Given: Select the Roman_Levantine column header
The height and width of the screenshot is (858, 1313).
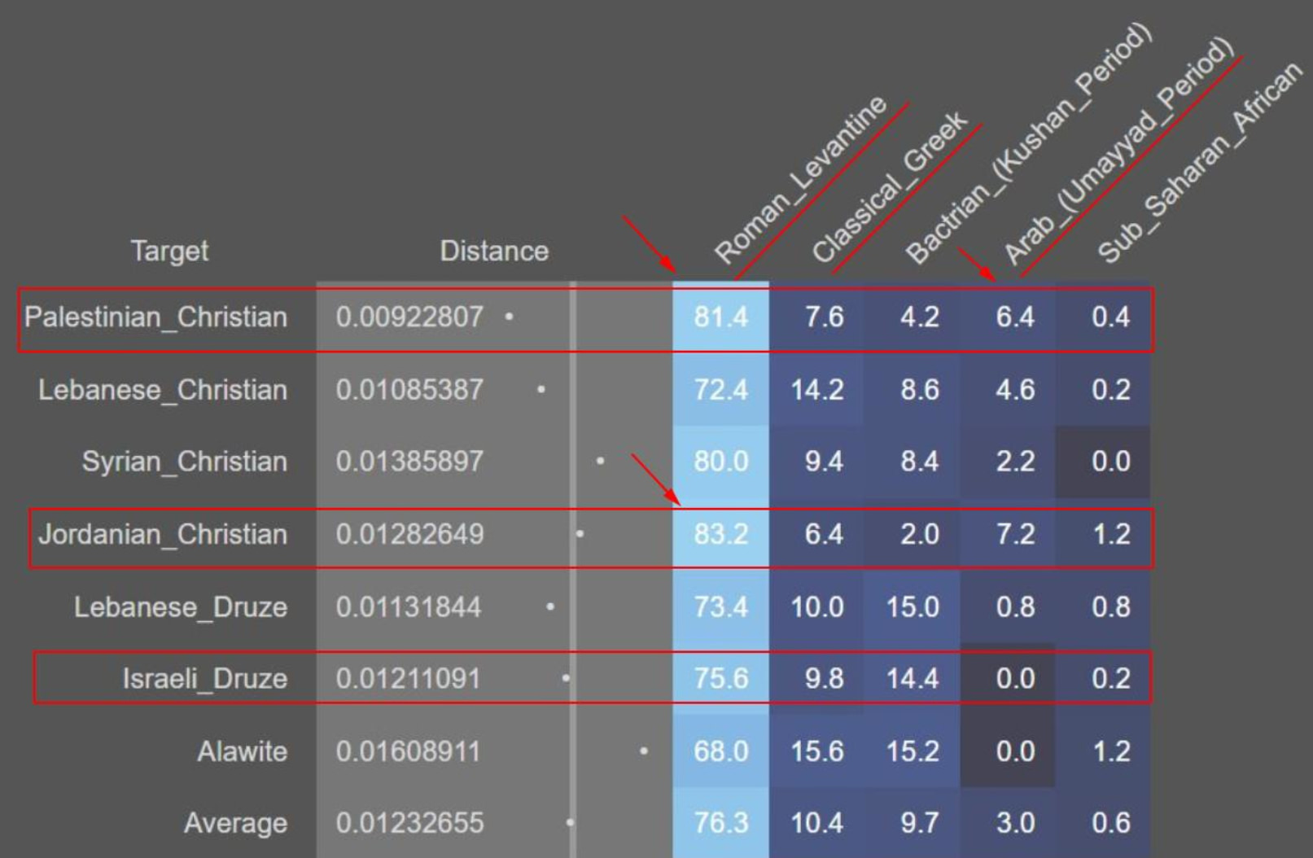Looking at the screenshot, I should point(800,181).
